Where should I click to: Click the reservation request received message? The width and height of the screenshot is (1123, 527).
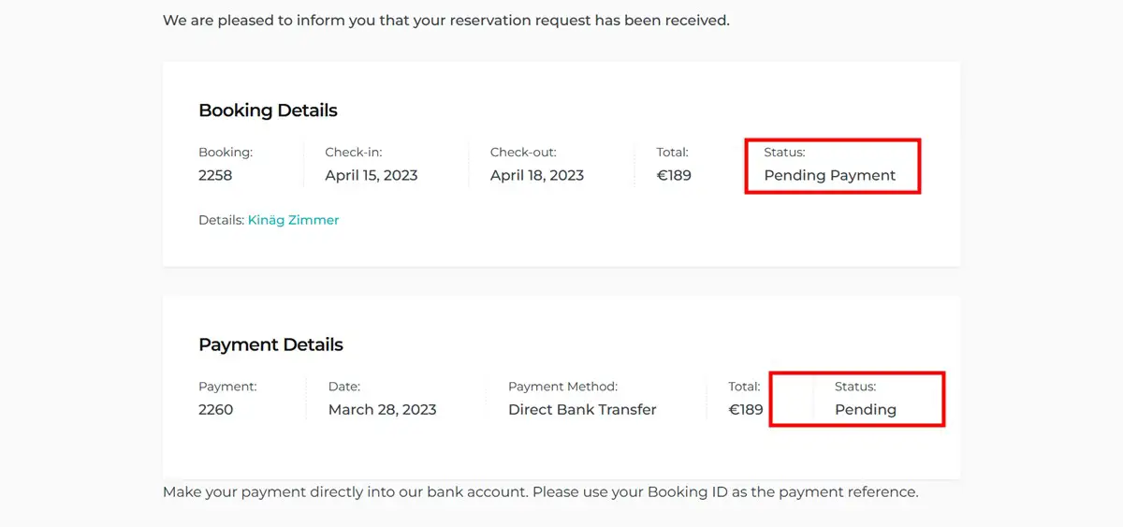coord(445,20)
